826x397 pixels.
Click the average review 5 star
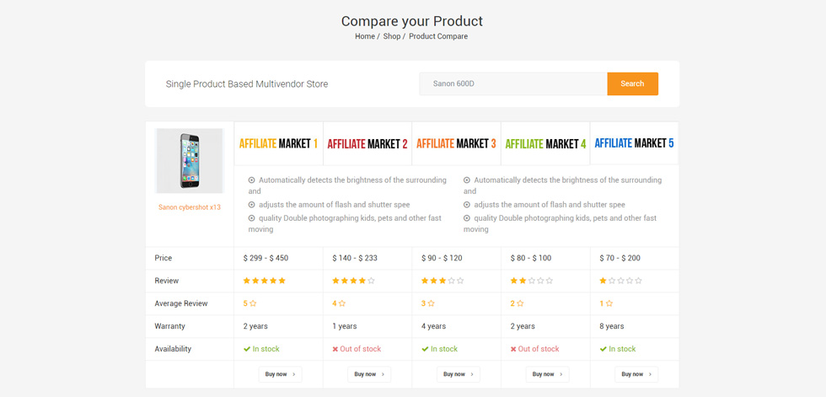point(249,303)
